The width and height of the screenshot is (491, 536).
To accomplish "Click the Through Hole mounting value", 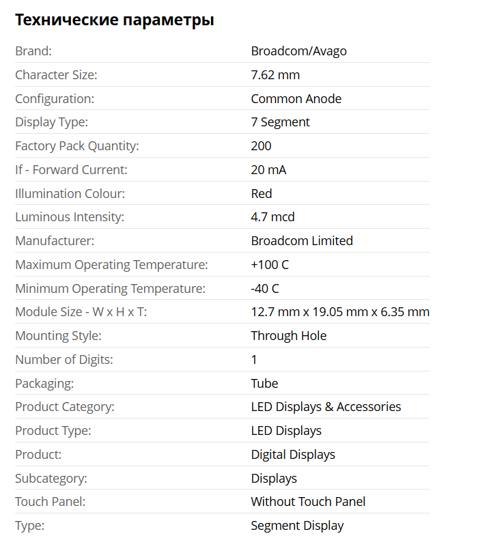I will click(x=288, y=336).
